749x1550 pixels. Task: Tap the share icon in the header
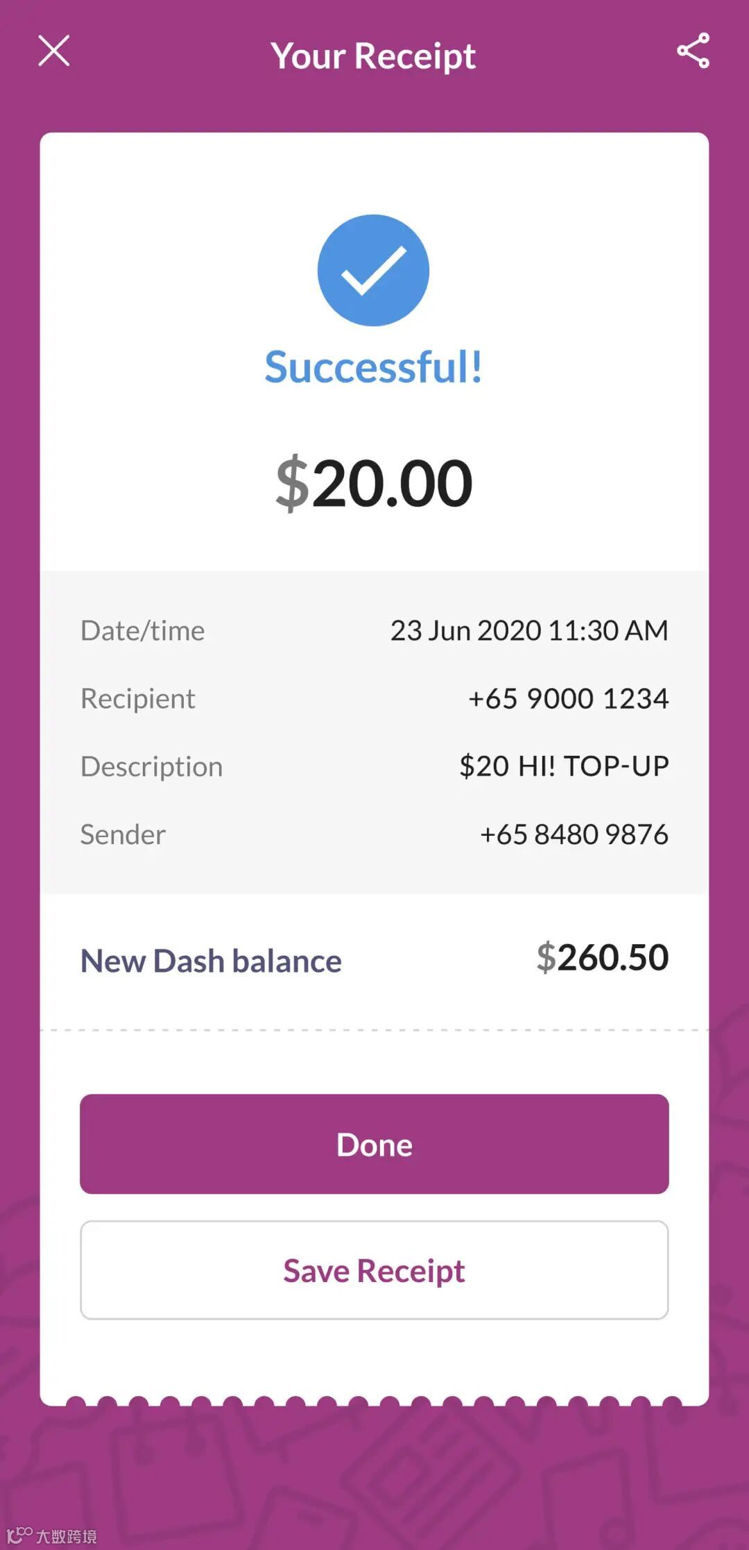coord(693,51)
